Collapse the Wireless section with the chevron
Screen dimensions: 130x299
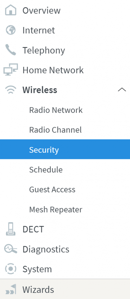[x=122, y=90]
